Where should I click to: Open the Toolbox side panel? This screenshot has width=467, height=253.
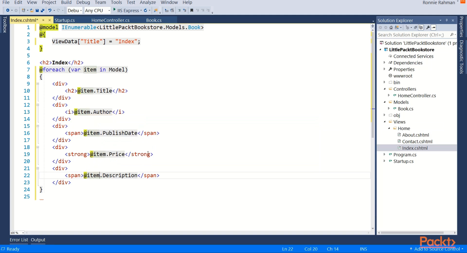click(4, 25)
